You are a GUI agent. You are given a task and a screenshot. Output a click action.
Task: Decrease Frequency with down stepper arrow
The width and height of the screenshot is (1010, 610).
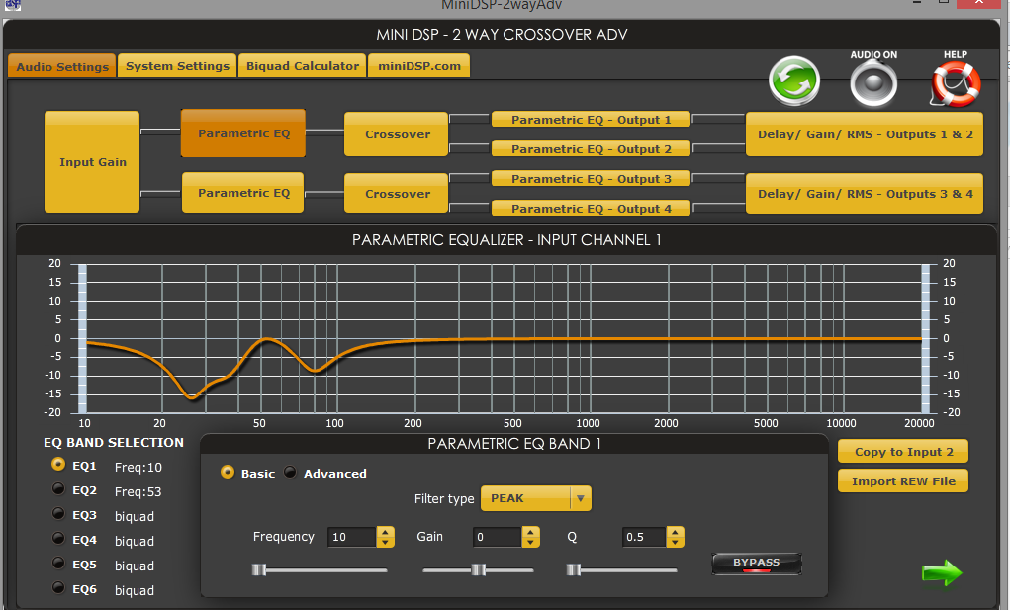(x=385, y=543)
